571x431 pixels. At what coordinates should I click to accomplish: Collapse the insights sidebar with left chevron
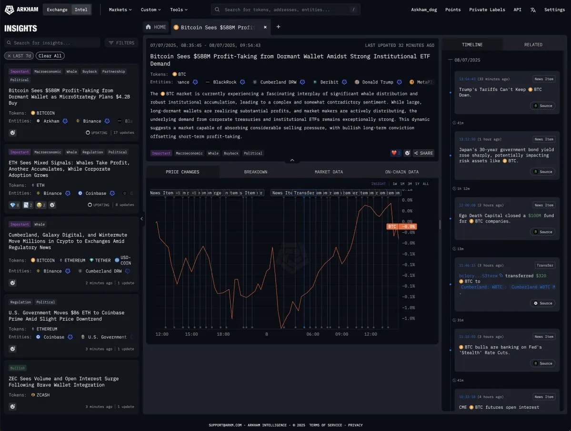(141, 219)
